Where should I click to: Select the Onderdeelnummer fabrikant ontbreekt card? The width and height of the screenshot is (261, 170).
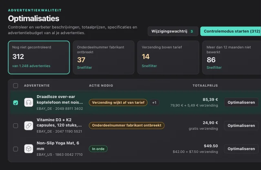pos(104,57)
